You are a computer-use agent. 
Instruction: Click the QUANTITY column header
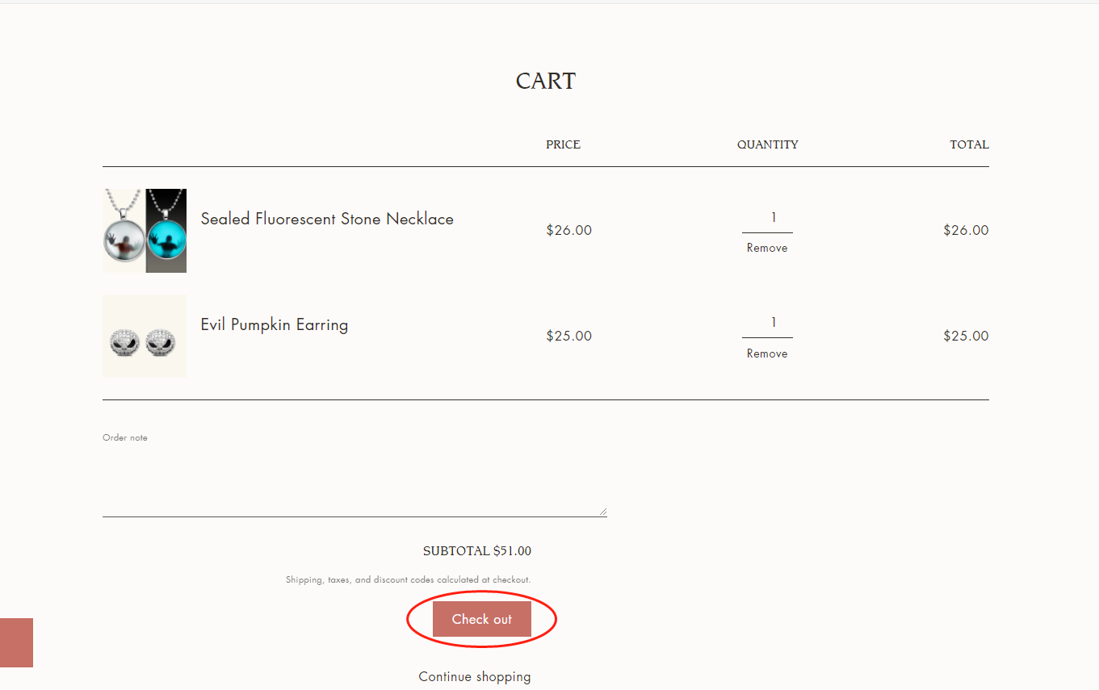click(768, 144)
